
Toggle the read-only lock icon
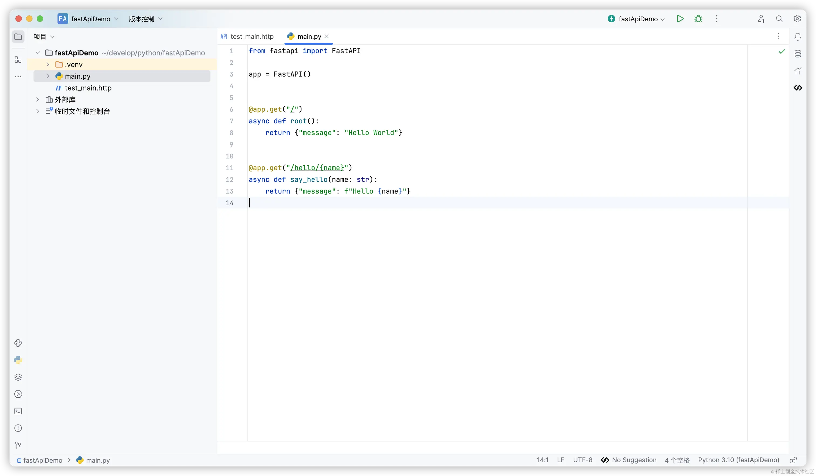click(x=793, y=460)
